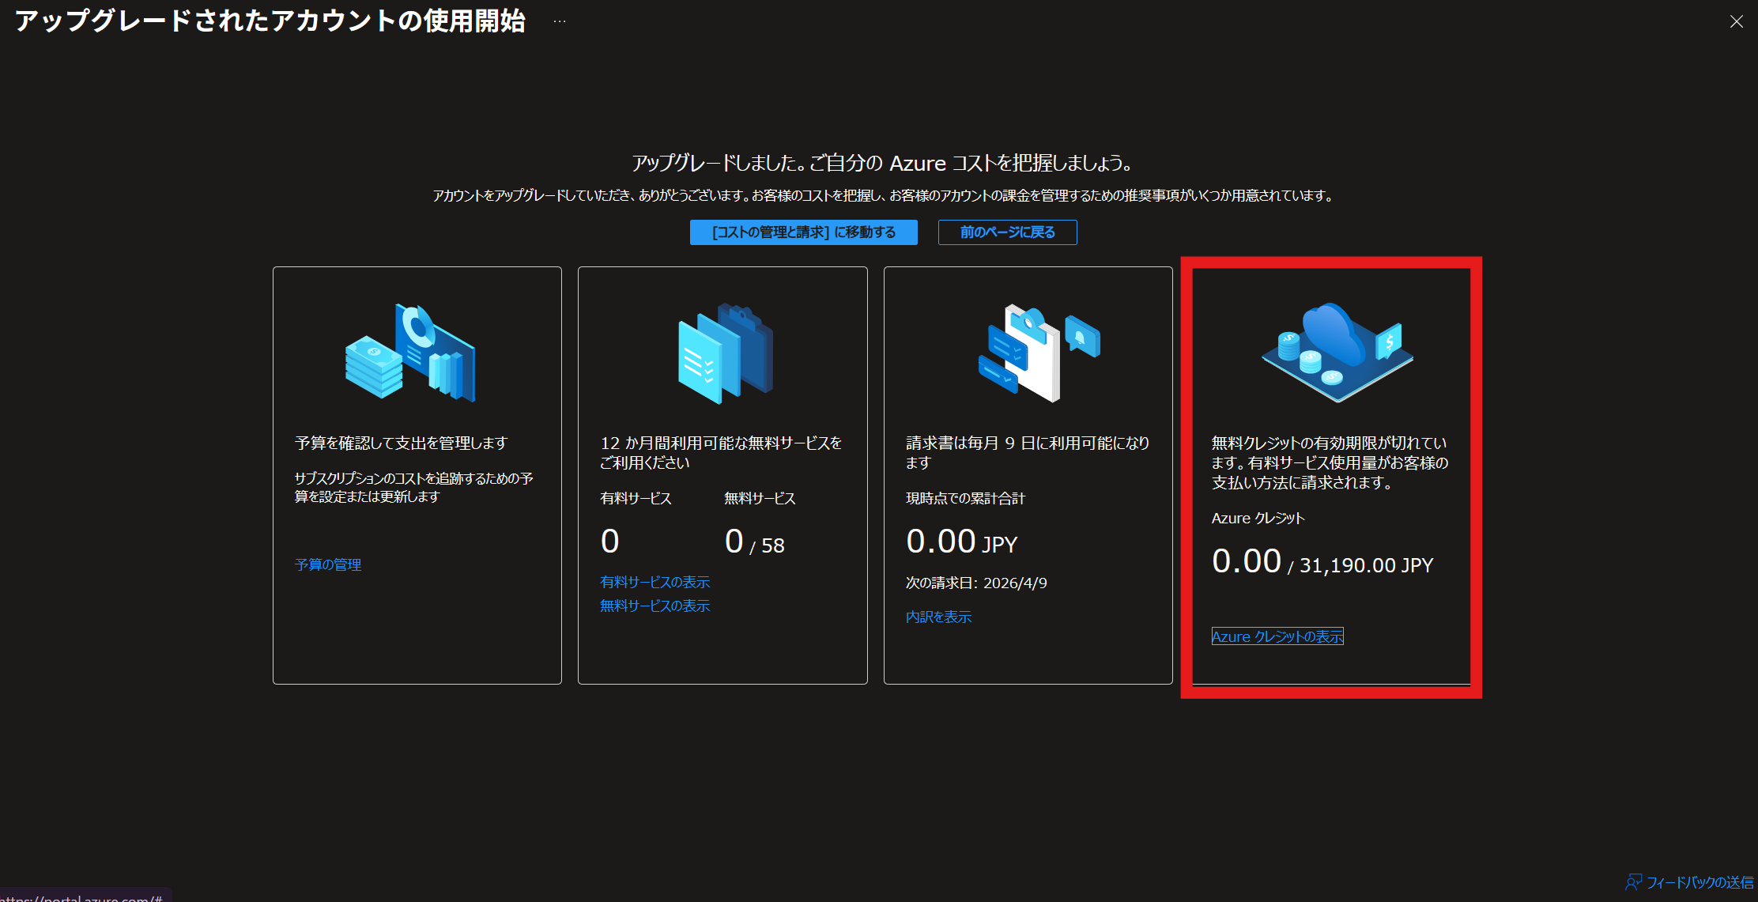Click the paid services count 0
This screenshot has width=1758, height=902.
(x=609, y=542)
